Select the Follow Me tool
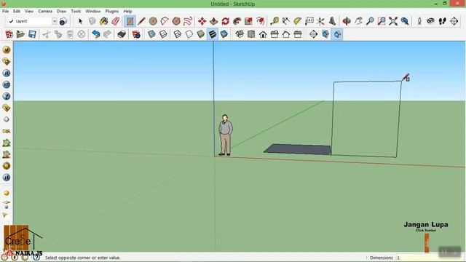 coord(237,21)
